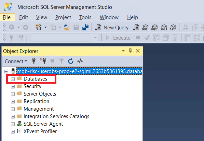The height and width of the screenshot is (141, 204).
Task: Open the Connect dropdown in Object Explorer
Action: click(x=16, y=61)
